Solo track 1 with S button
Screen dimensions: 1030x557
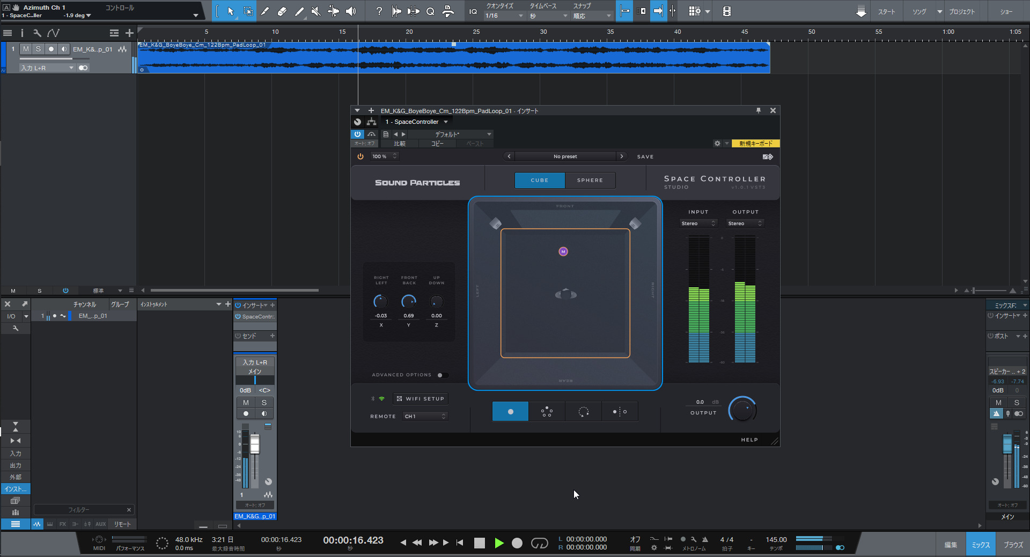(x=38, y=49)
